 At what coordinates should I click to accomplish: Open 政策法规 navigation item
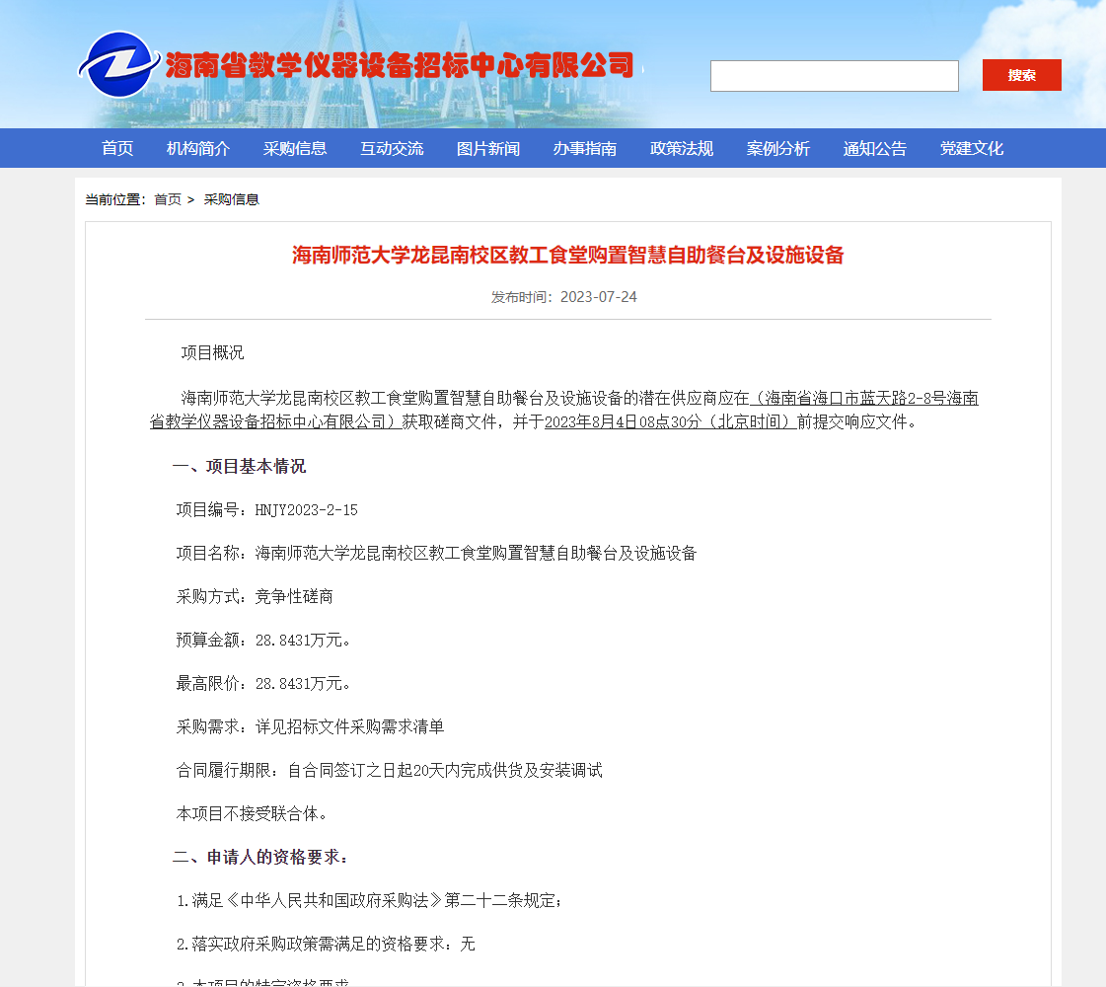click(682, 148)
